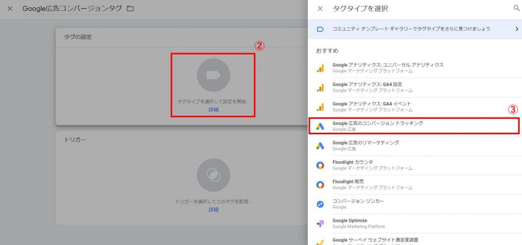This screenshot has height=245, width=522.
Task: Select コンバージョン リンカー tag type
Action: point(415,204)
